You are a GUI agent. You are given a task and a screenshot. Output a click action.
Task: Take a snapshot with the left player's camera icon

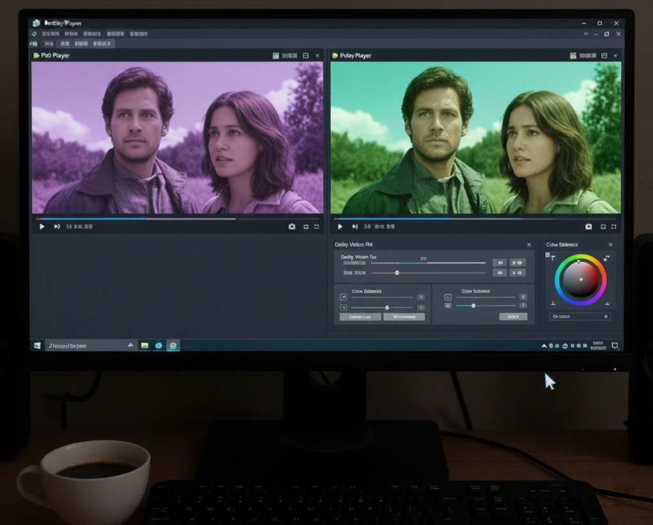(292, 227)
